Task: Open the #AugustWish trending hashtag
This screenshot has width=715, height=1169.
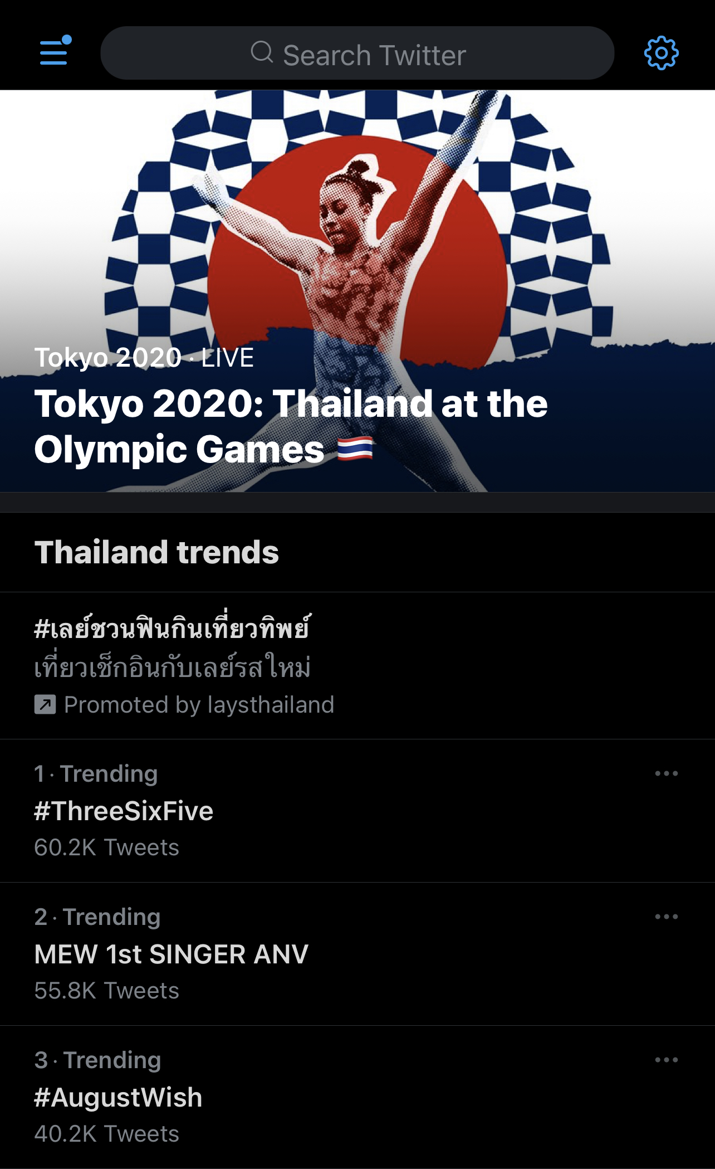Action: [118, 1097]
